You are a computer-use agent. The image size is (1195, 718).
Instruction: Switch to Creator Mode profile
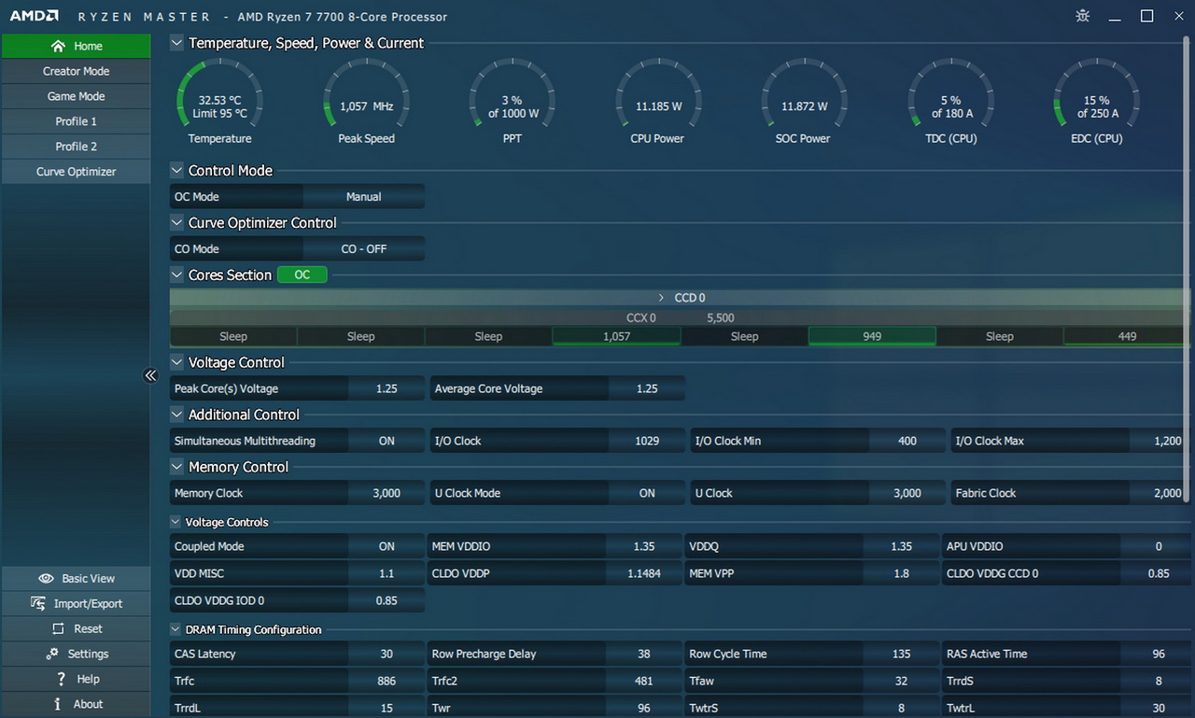76,71
